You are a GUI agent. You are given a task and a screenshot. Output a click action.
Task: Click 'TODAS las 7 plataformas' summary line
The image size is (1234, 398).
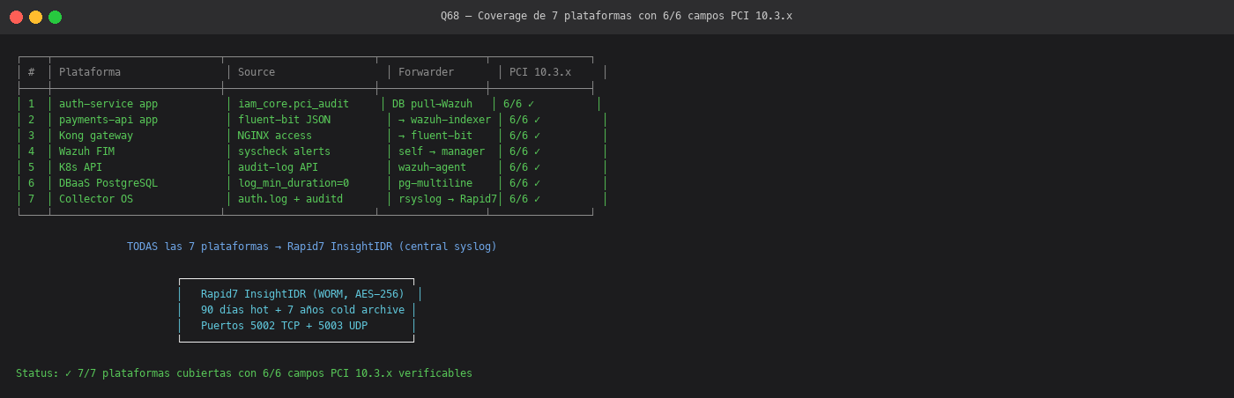pos(312,247)
